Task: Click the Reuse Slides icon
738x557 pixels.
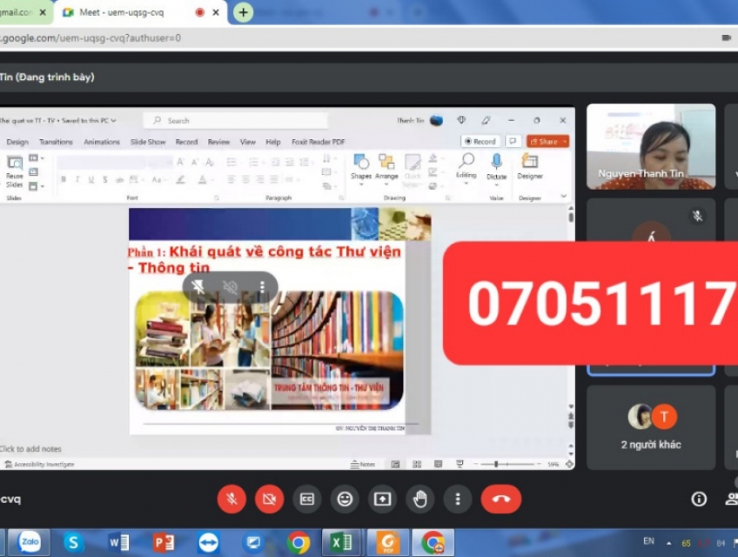Action: coord(15,171)
